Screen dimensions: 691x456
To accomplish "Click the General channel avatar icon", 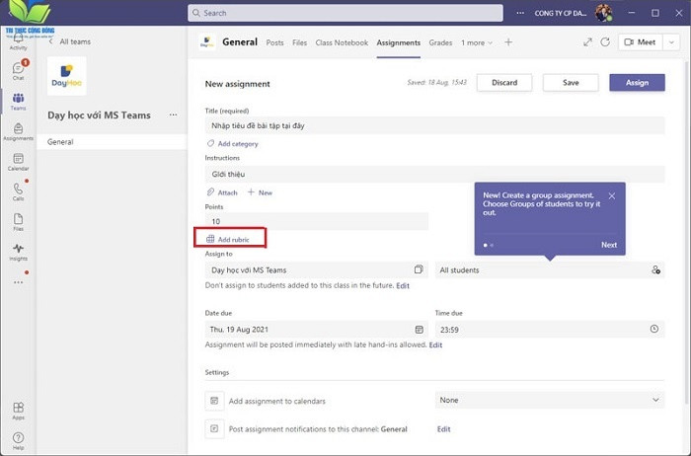I will tap(206, 42).
